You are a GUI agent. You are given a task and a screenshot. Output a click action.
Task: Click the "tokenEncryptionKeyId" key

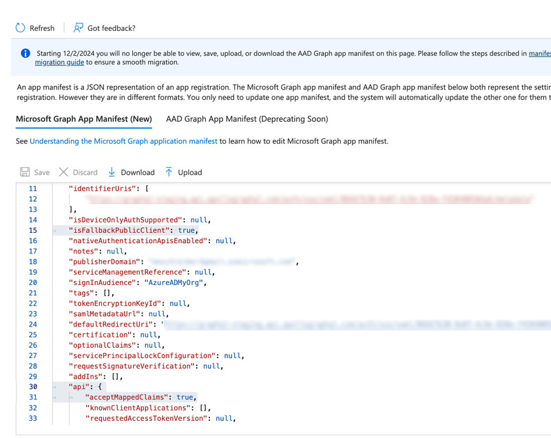(x=115, y=304)
